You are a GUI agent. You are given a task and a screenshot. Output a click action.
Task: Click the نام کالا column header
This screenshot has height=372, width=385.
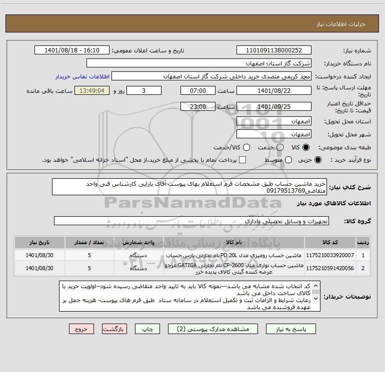234,242
